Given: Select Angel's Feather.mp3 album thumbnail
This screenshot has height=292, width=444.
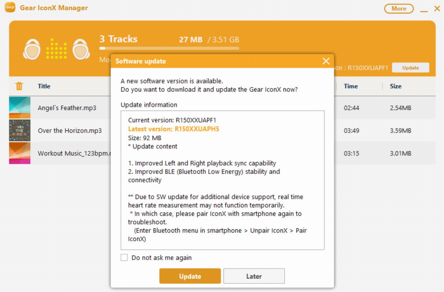Looking at the screenshot, I should pyautogui.click(x=20, y=108).
